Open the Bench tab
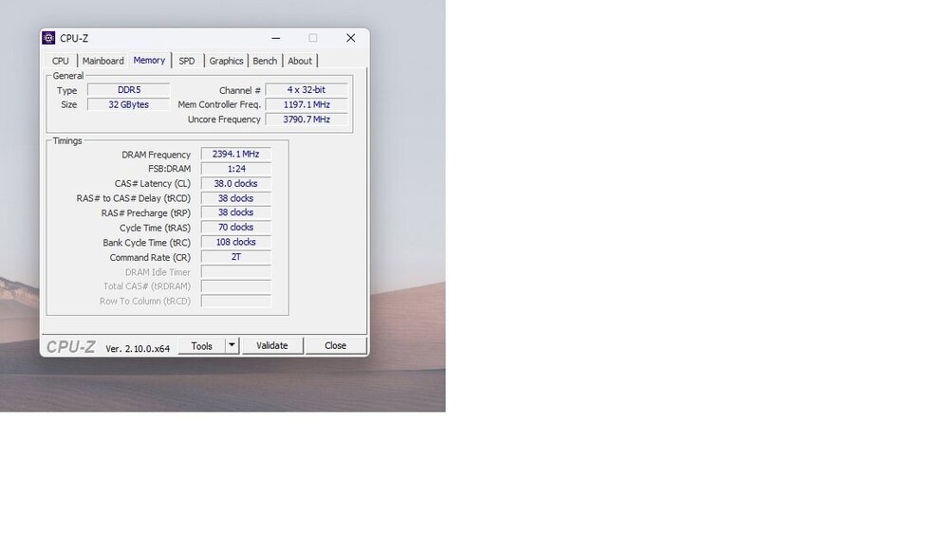The image size is (949, 533). 265,61
